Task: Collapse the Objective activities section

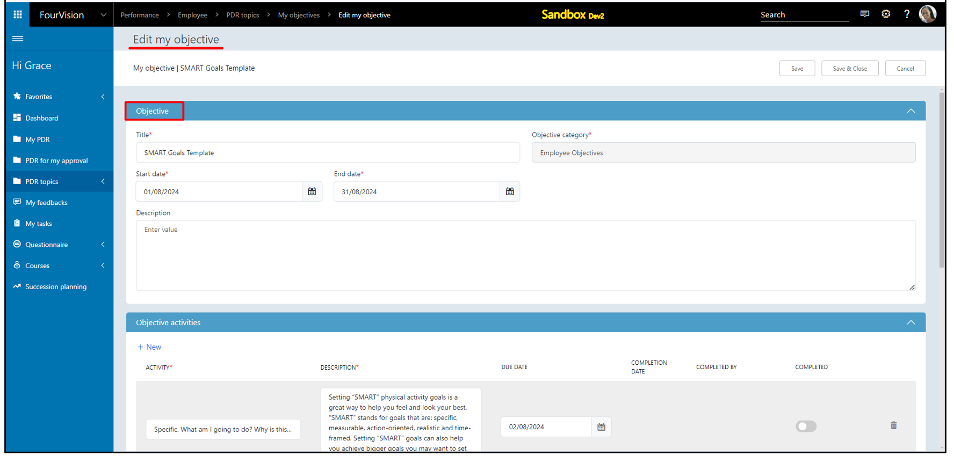Action: [x=911, y=322]
